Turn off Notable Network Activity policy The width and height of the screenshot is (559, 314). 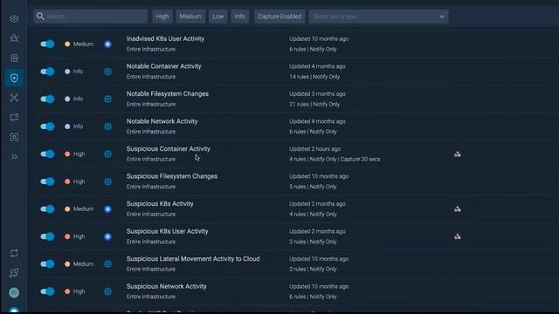click(x=47, y=126)
